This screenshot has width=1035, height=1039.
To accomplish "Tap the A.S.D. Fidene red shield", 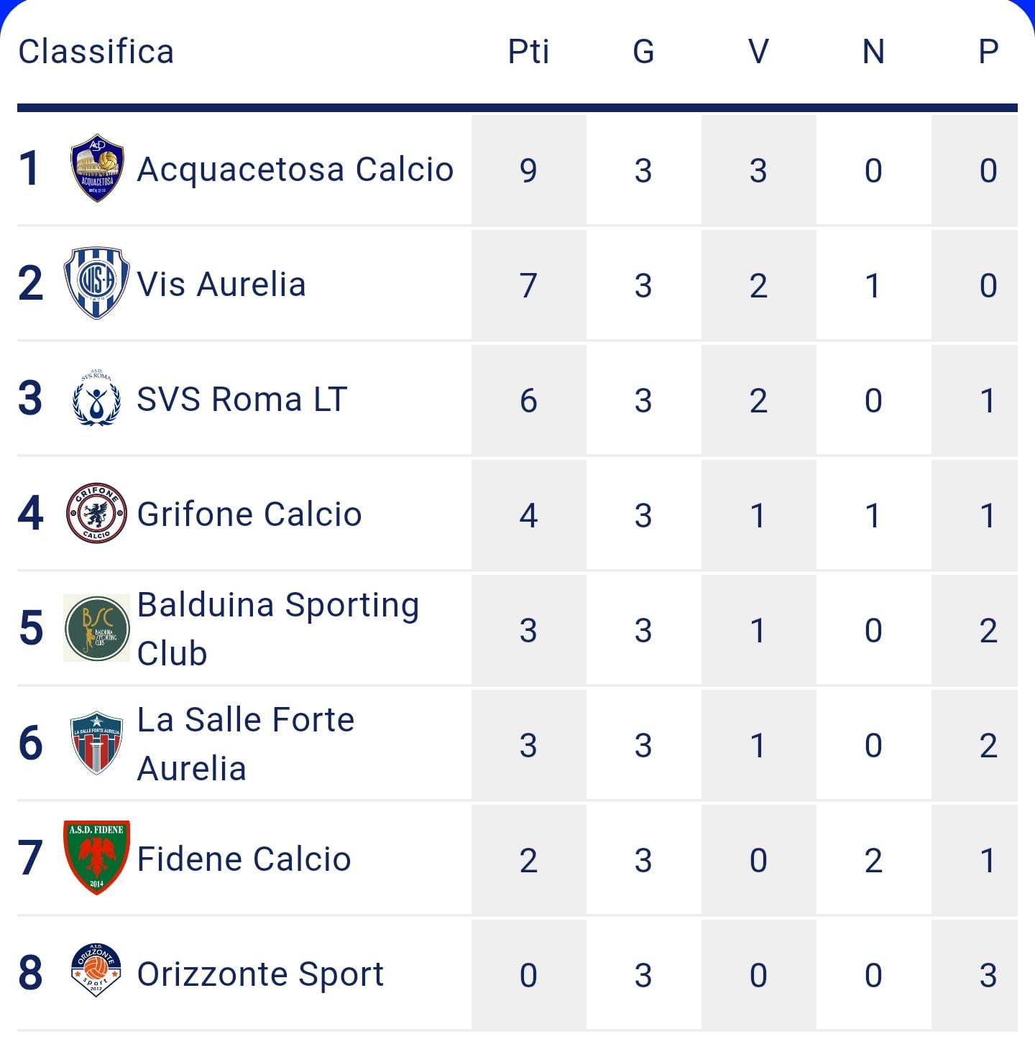I will tap(97, 857).
